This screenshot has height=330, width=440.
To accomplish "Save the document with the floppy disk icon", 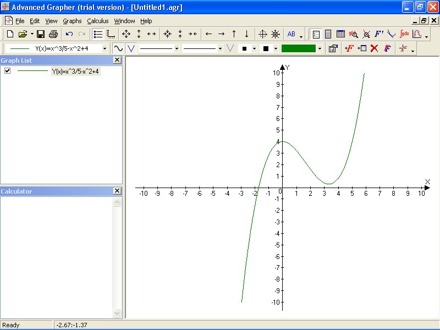I will tap(41, 34).
